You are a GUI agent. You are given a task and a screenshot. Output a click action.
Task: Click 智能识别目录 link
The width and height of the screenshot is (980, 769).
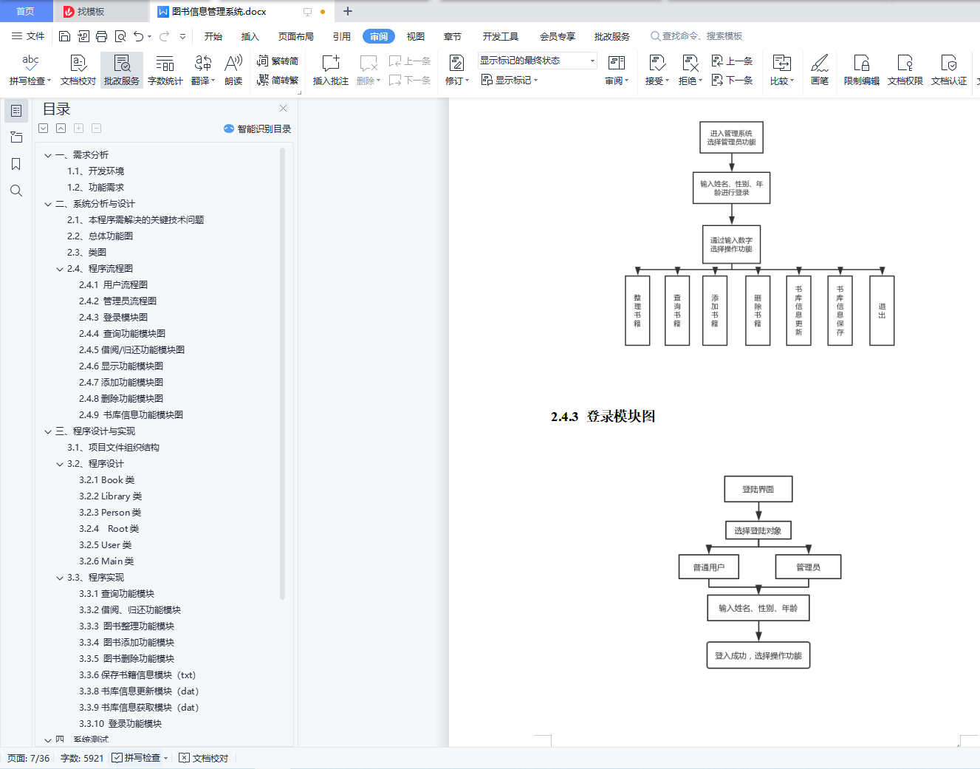click(x=257, y=129)
